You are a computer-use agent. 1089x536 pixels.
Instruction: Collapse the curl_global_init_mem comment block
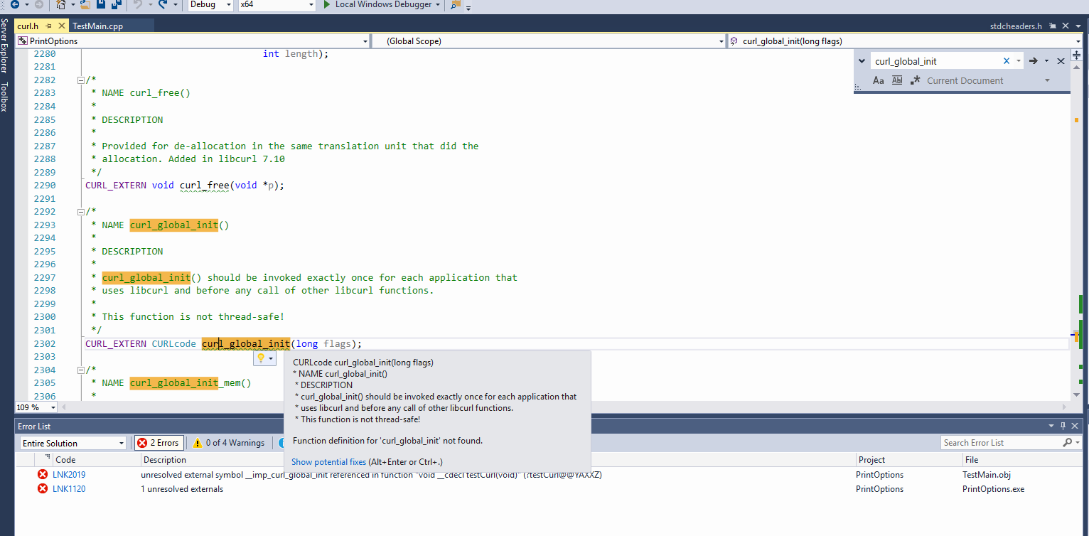pos(80,370)
